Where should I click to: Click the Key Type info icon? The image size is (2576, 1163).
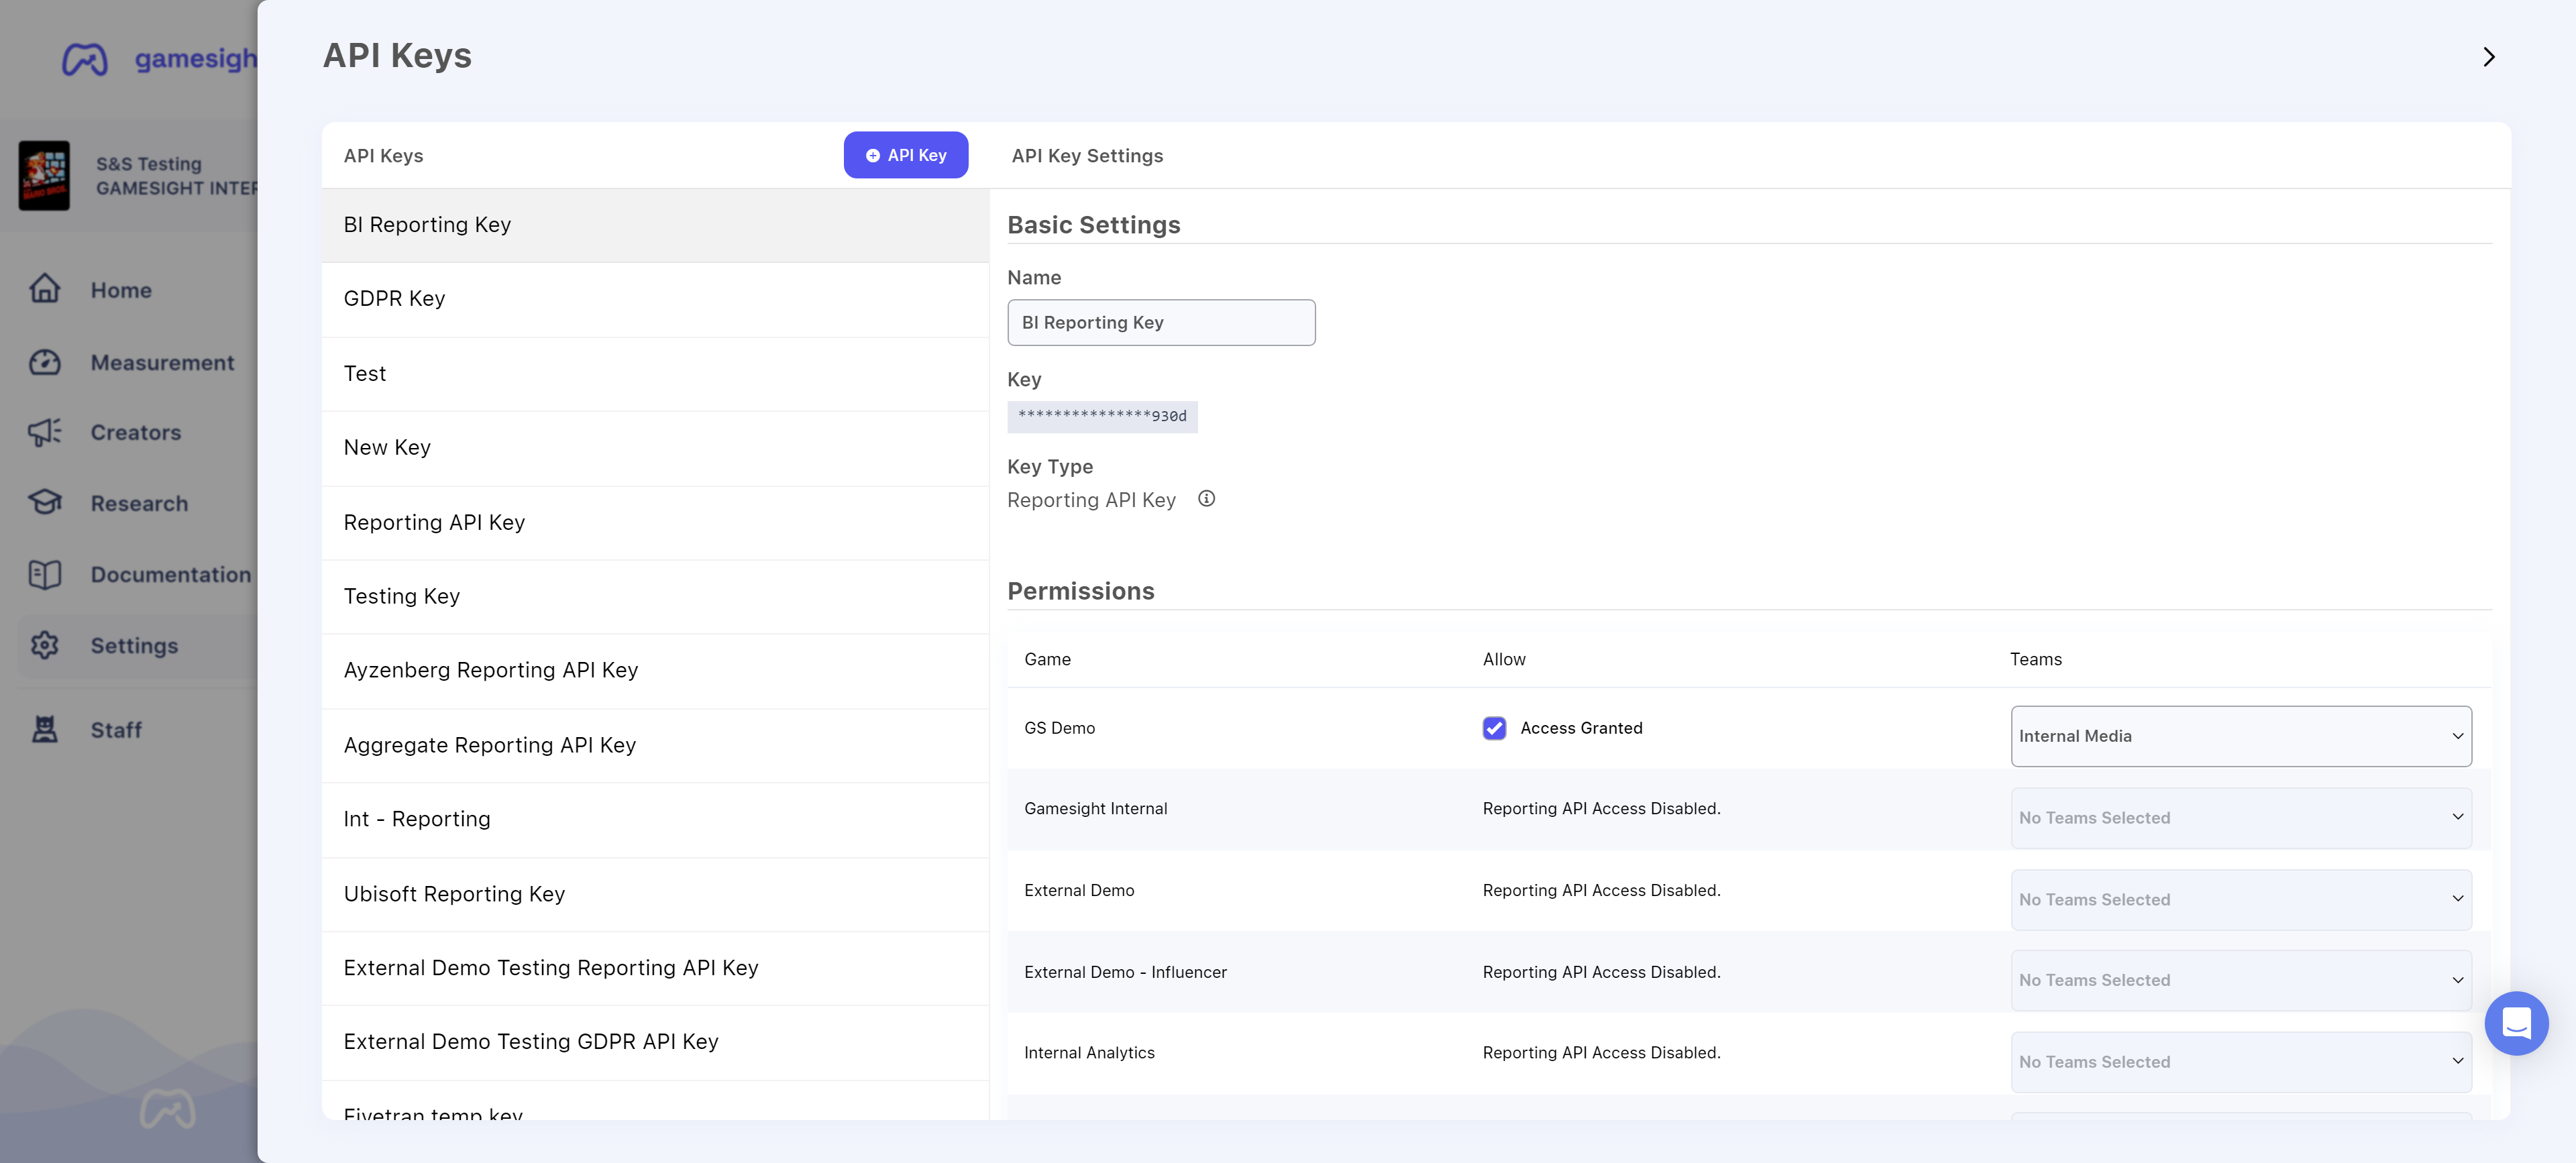pos(1207,498)
